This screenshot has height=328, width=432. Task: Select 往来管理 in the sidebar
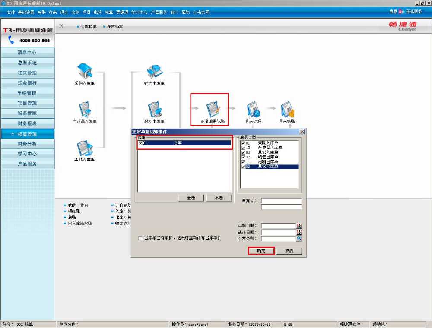tap(27, 73)
